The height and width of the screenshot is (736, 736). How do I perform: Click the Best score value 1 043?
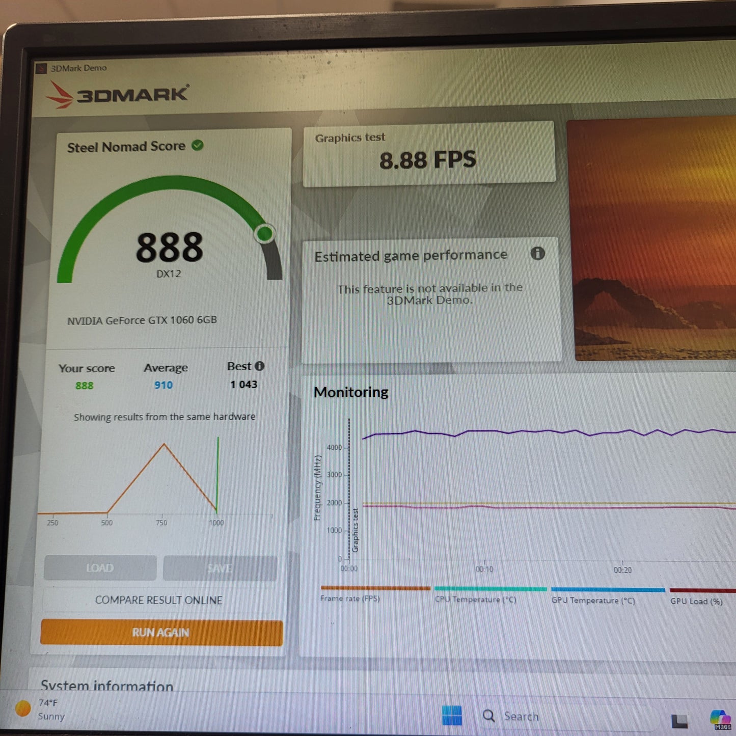[244, 385]
